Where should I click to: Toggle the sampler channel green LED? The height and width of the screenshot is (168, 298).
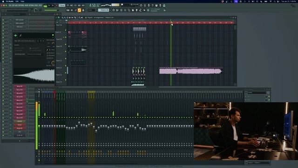[x=53, y=35]
